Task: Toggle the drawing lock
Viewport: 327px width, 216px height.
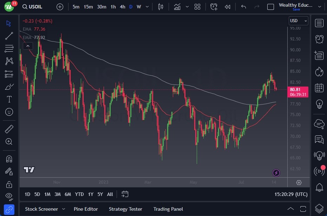Action: [x=9, y=184]
